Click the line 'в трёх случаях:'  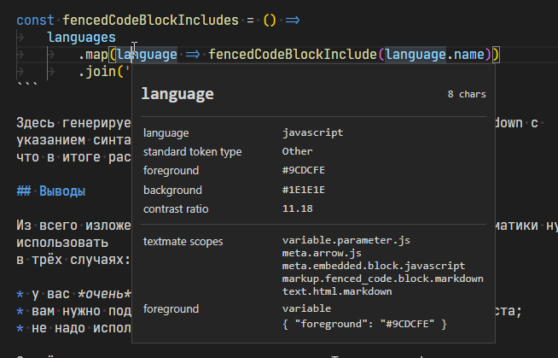point(73,260)
